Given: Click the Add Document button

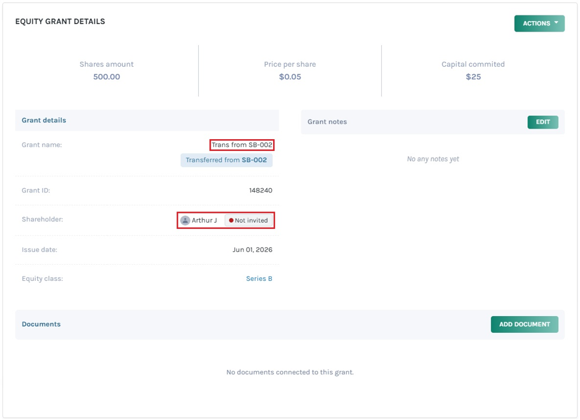Looking at the screenshot, I should tap(524, 324).
